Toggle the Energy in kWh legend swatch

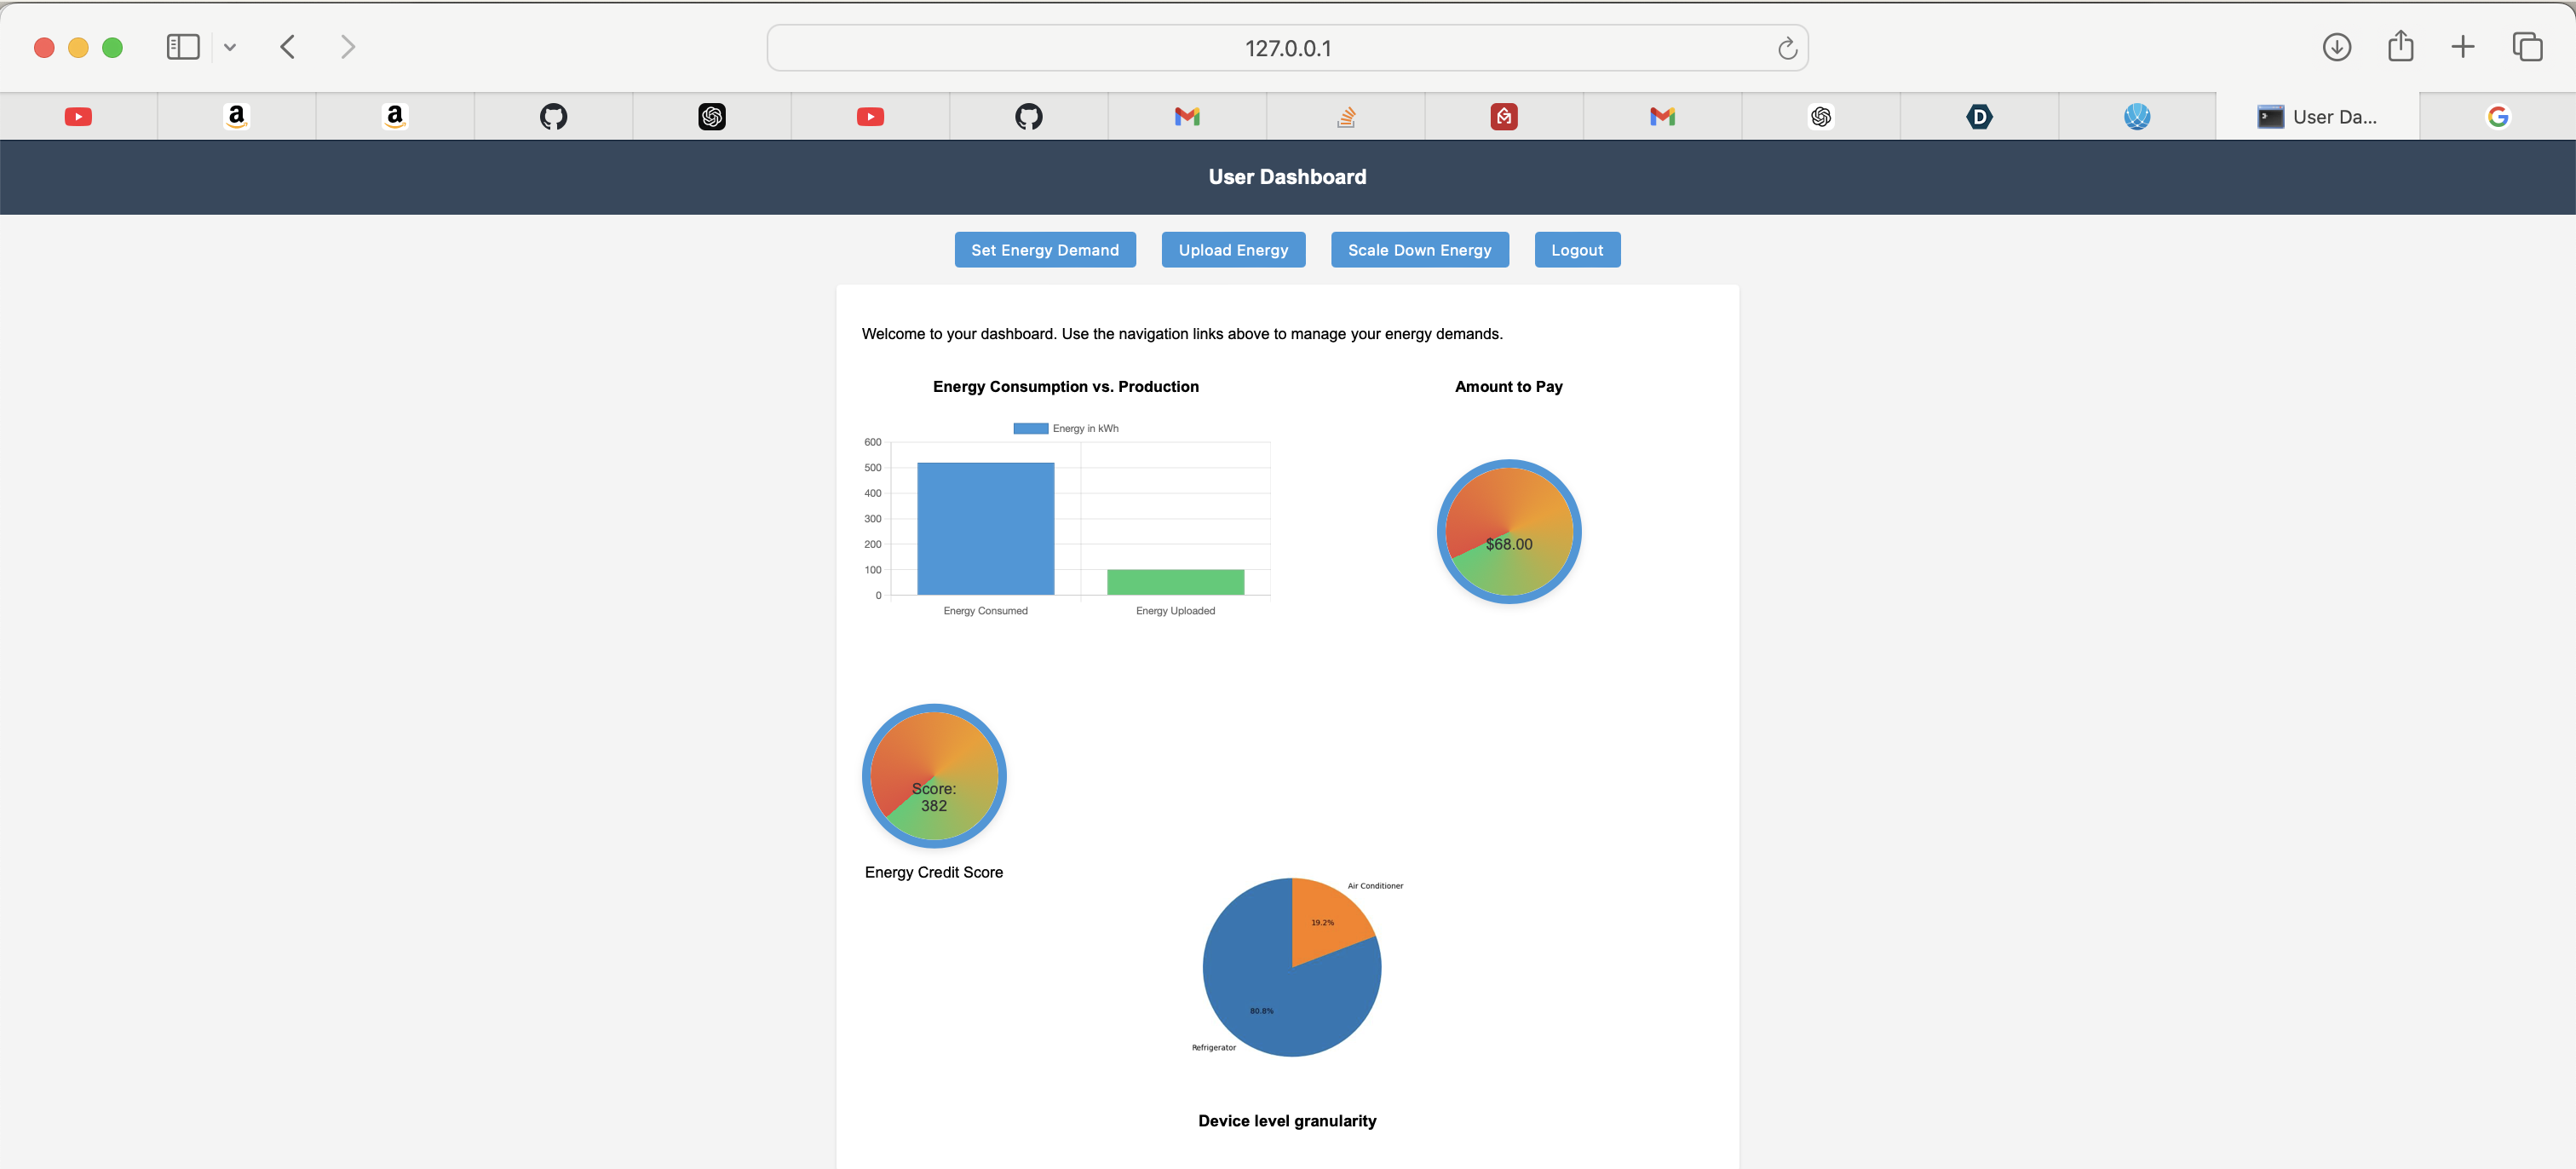tap(1030, 428)
